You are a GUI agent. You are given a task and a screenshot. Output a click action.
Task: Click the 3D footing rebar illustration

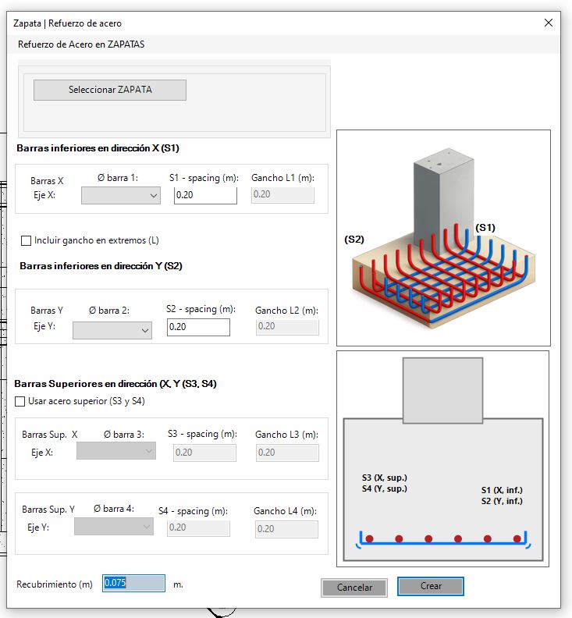[443, 238]
